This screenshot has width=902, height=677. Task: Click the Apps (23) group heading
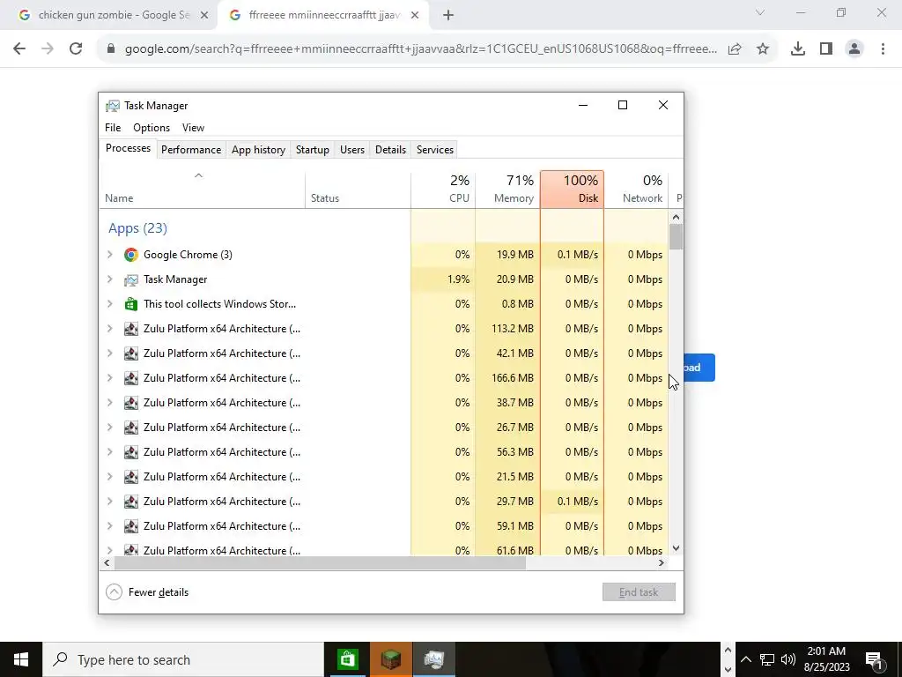[x=138, y=228]
